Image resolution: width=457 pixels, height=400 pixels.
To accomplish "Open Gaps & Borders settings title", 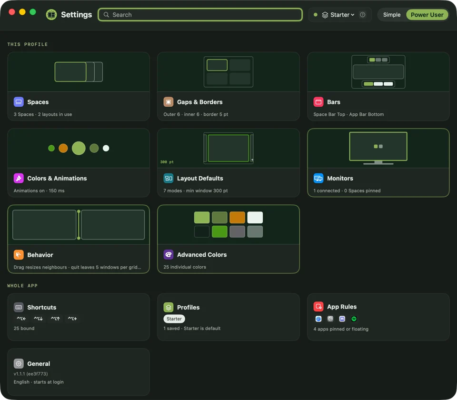I will (x=199, y=102).
